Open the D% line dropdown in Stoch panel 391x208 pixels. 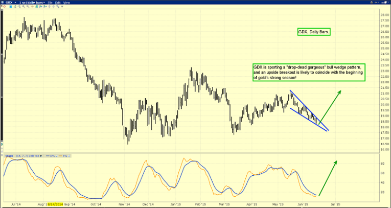[56, 155]
